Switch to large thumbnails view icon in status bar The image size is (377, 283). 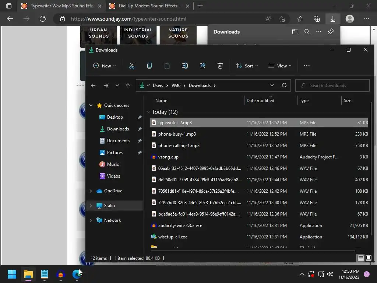tap(368, 258)
